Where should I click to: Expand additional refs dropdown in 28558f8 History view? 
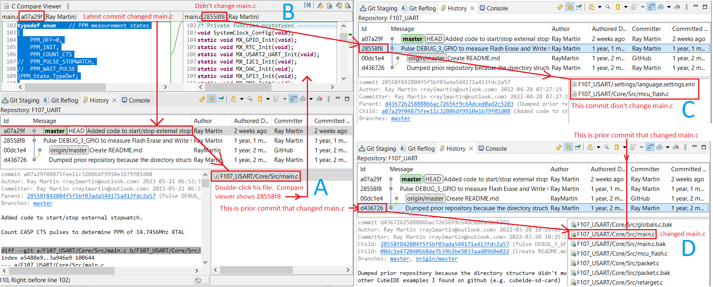click(669, 7)
